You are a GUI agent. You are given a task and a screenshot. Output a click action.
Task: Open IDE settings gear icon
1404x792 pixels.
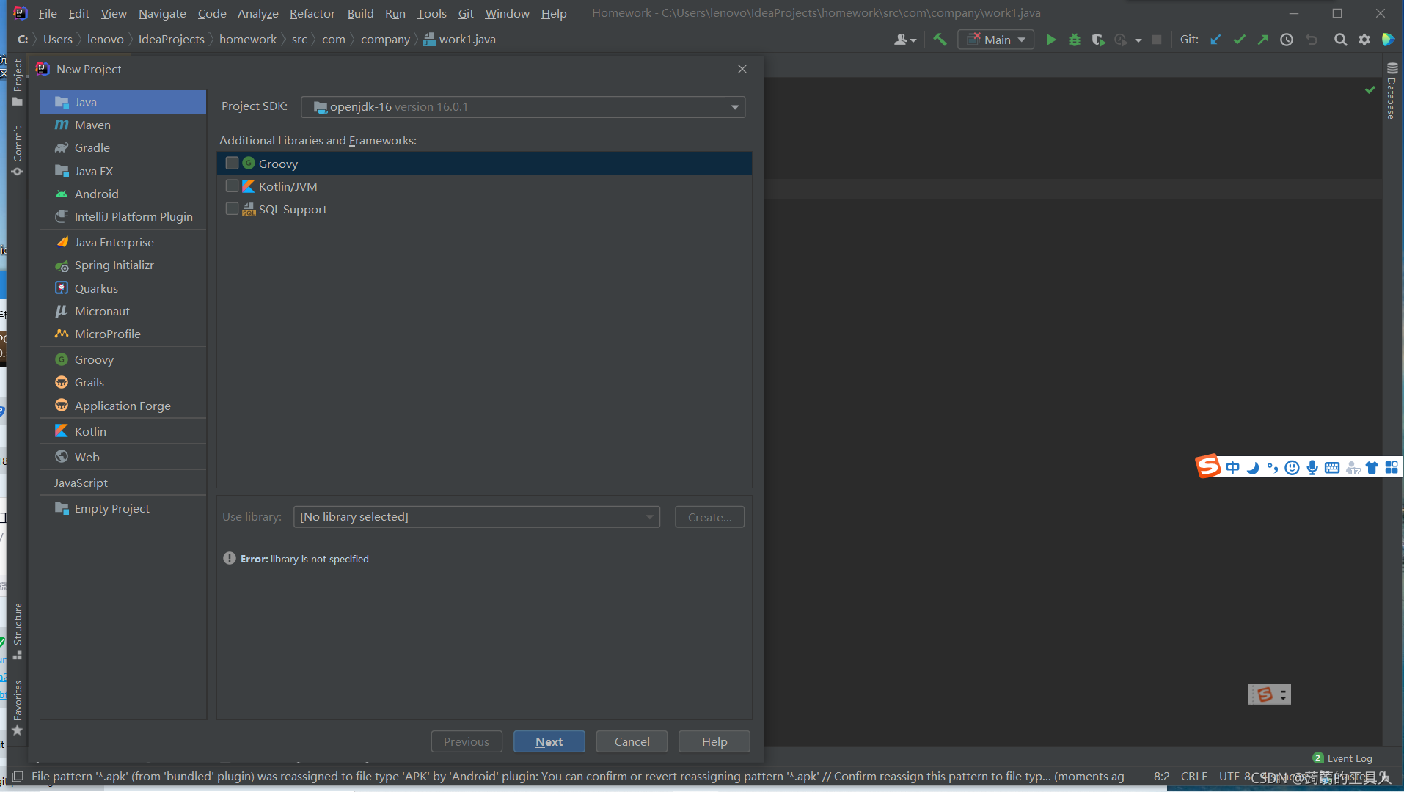point(1364,40)
